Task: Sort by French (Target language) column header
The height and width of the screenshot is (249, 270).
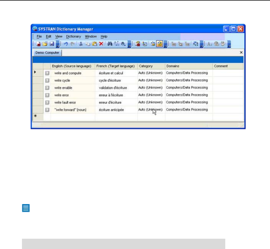Action: point(116,66)
